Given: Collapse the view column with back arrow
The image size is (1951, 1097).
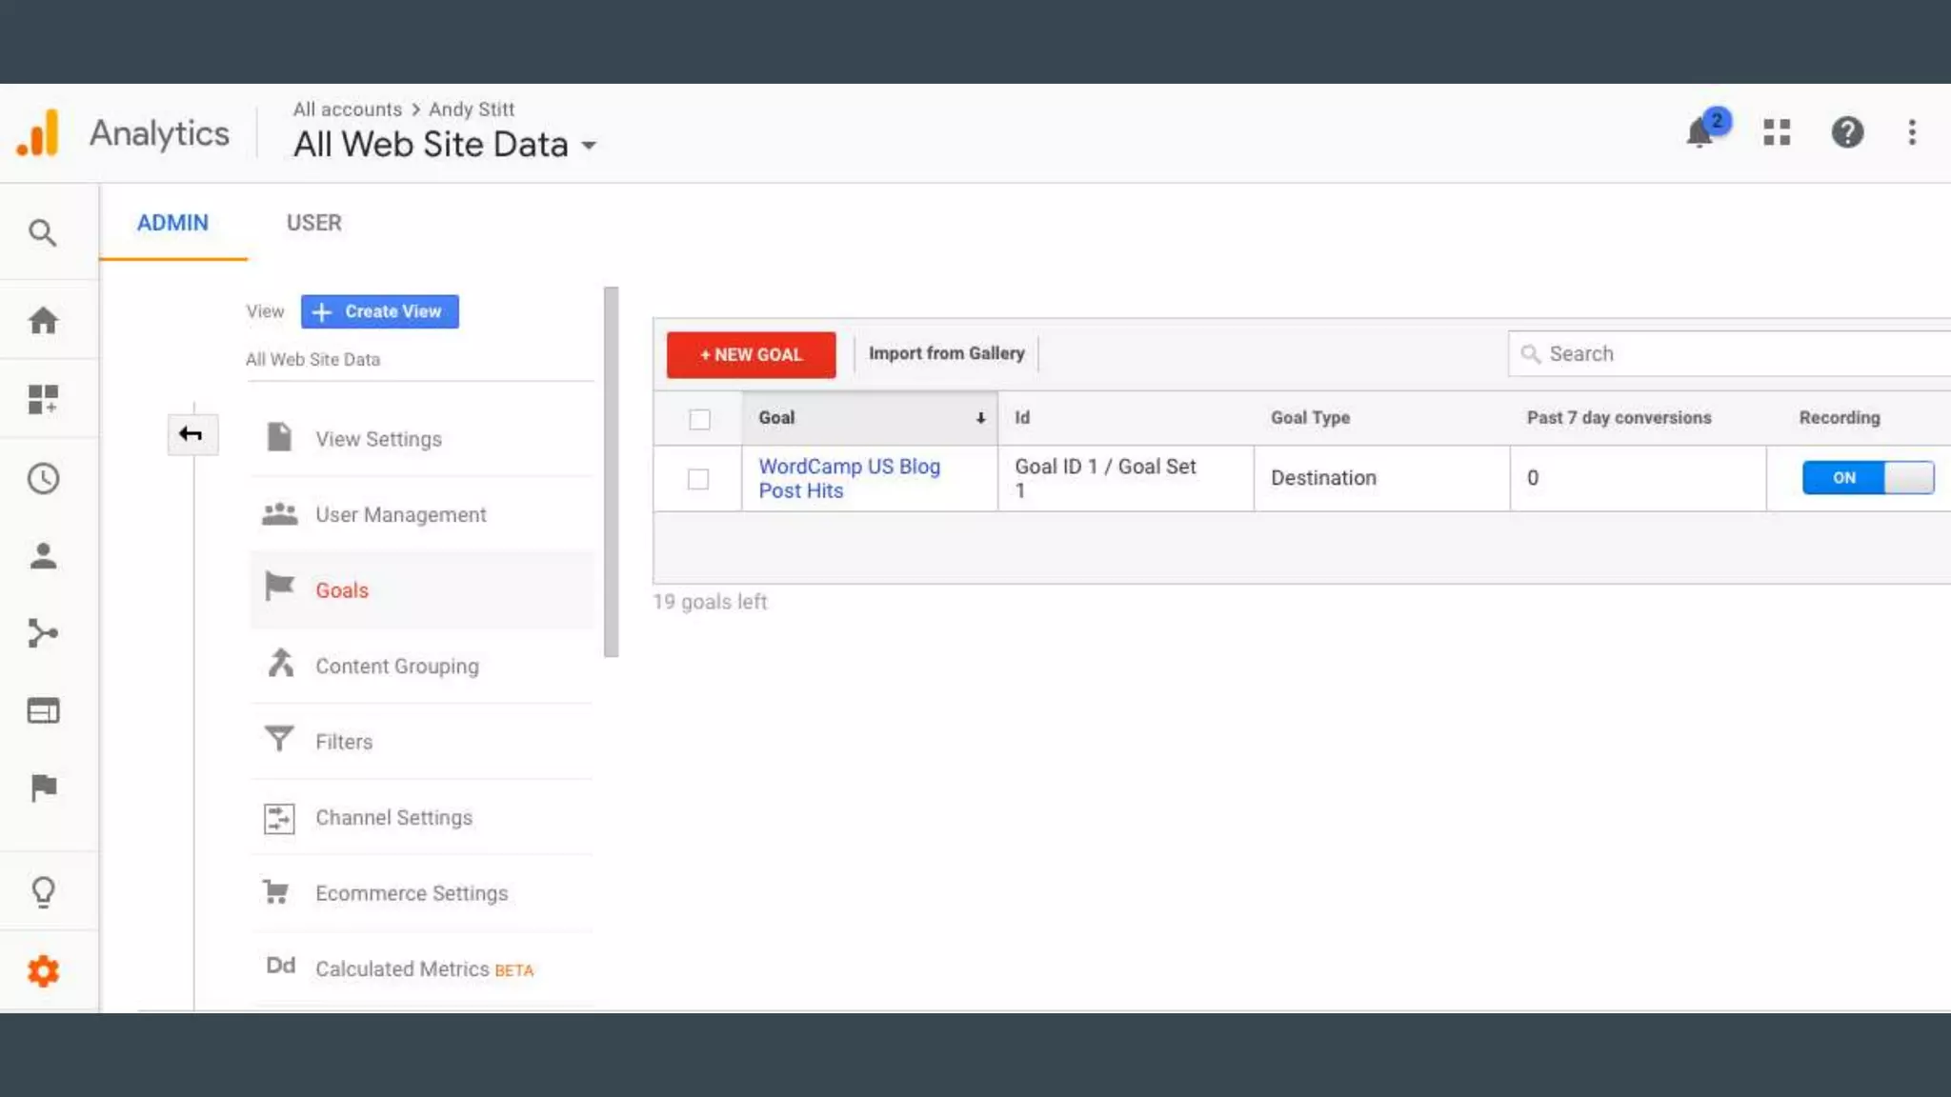Looking at the screenshot, I should [191, 435].
